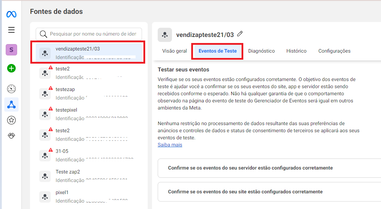Click the pencil icon to rename vendizapteste21/03
The width and height of the screenshot is (381, 209).
240,34
